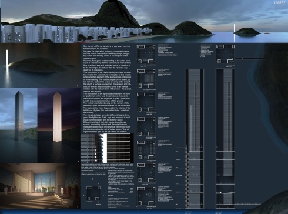Select the fifth floor plan with table layout
This screenshot has width=288, height=214.
pyautogui.click(x=146, y=150)
